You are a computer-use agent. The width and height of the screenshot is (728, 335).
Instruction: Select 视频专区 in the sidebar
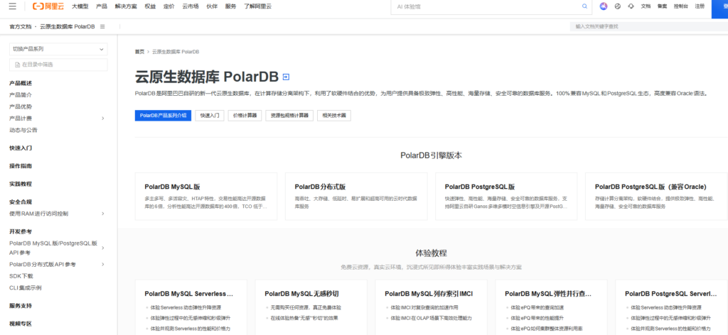[21, 324]
